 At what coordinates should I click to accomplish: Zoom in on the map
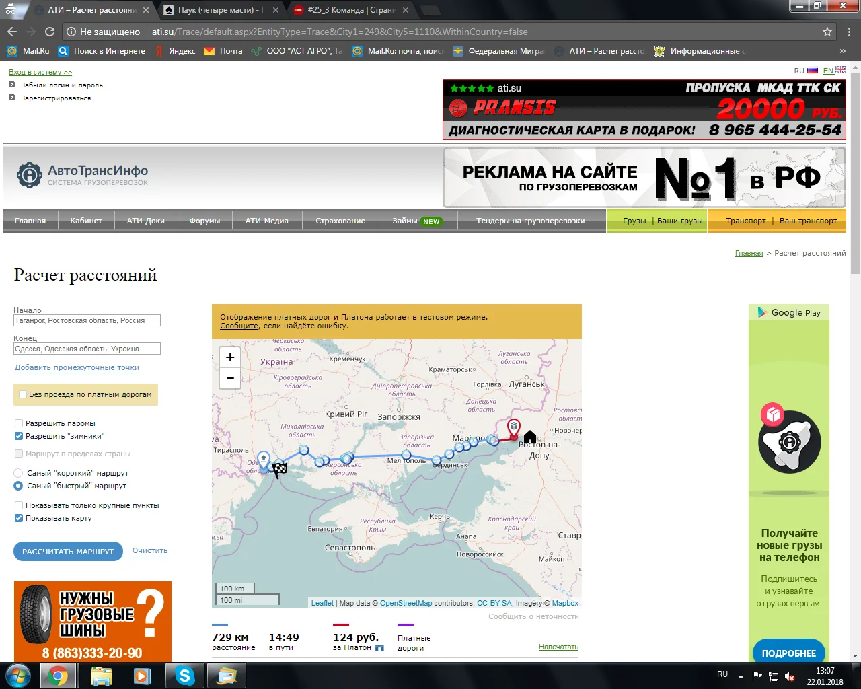point(230,357)
